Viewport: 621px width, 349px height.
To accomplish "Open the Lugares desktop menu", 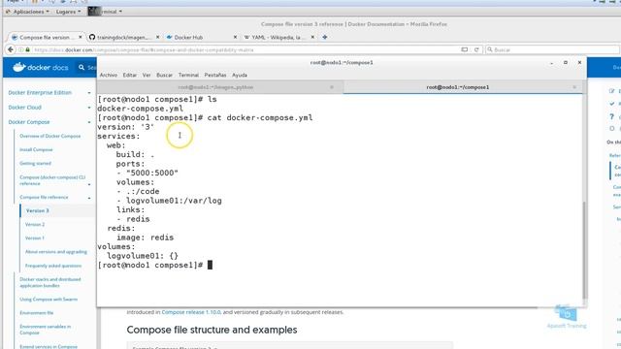I will pos(68,12).
